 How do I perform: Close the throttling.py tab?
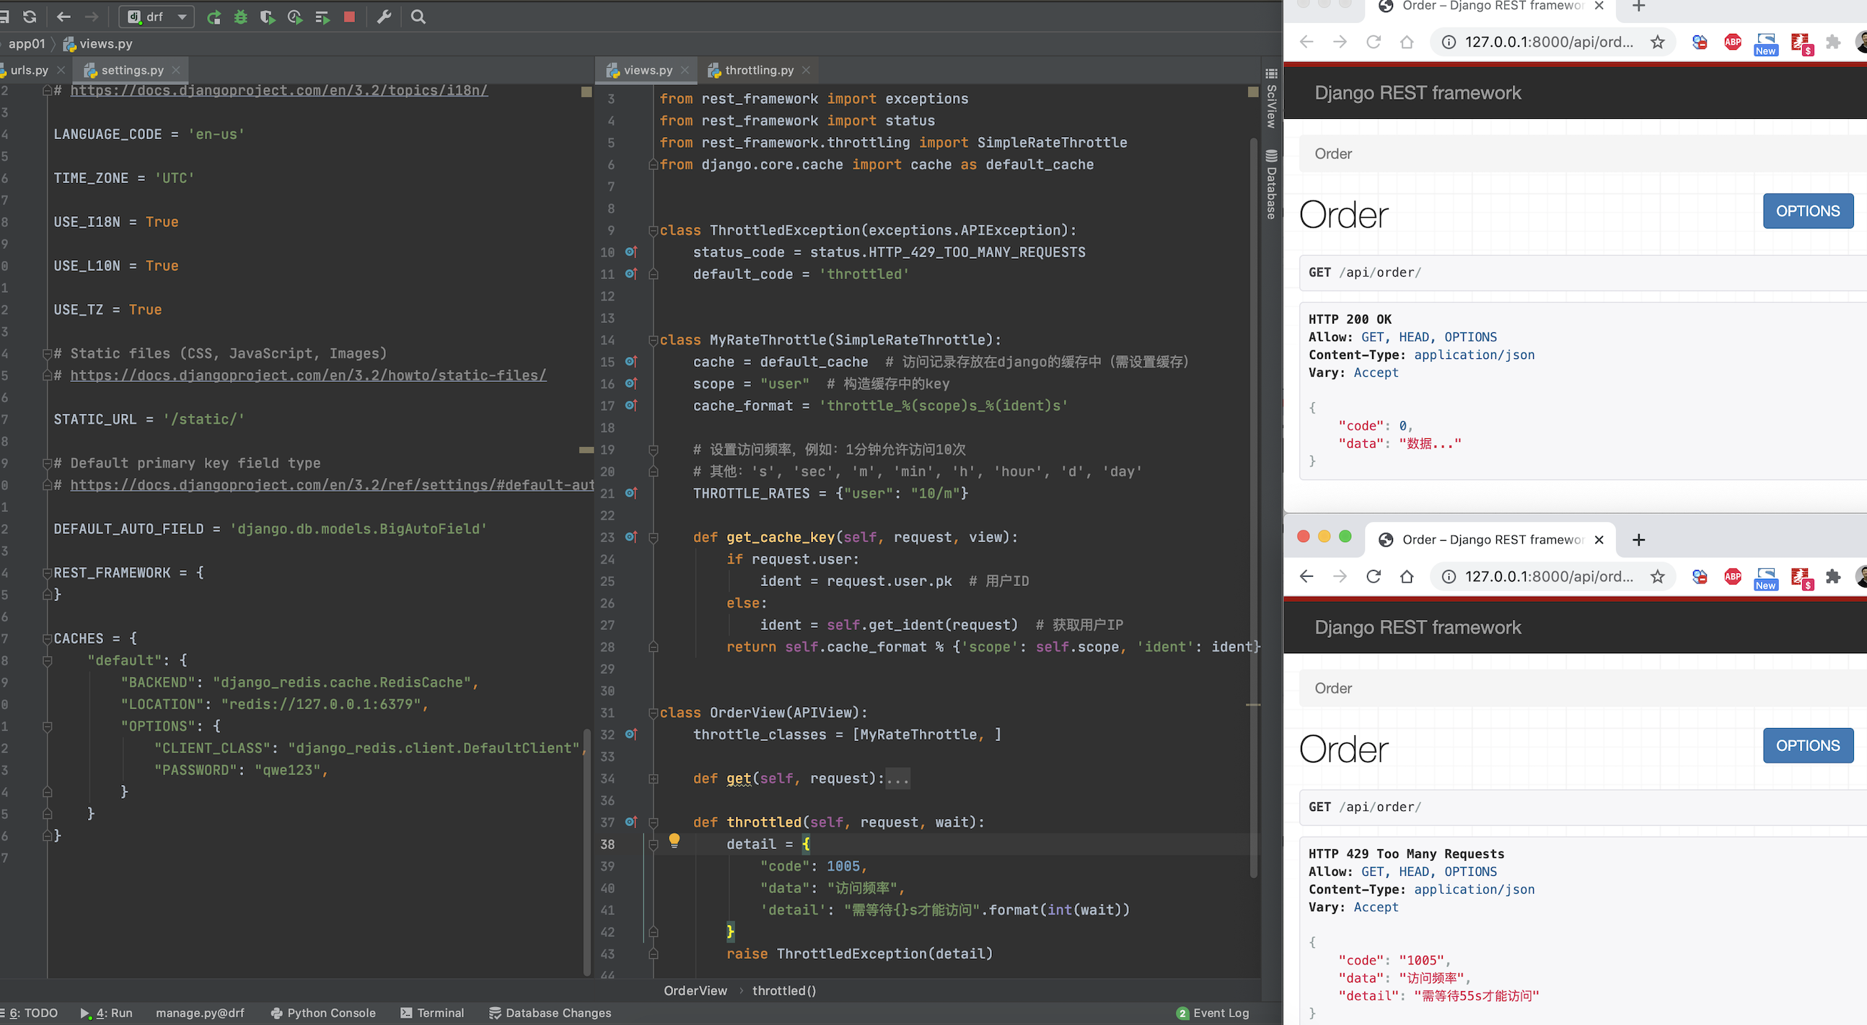click(x=806, y=70)
